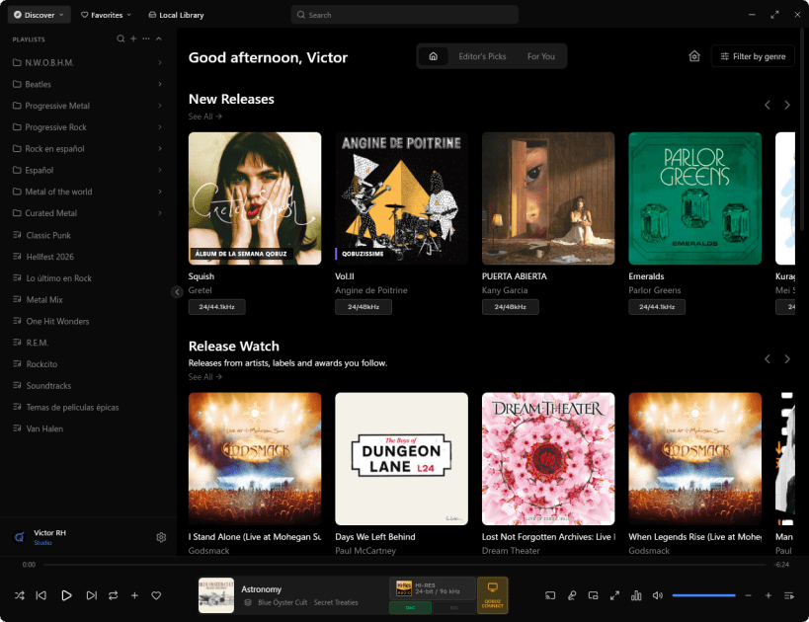Add current track to playlist with plus icon
The height and width of the screenshot is (622, 809).
[x=134, y=595]
